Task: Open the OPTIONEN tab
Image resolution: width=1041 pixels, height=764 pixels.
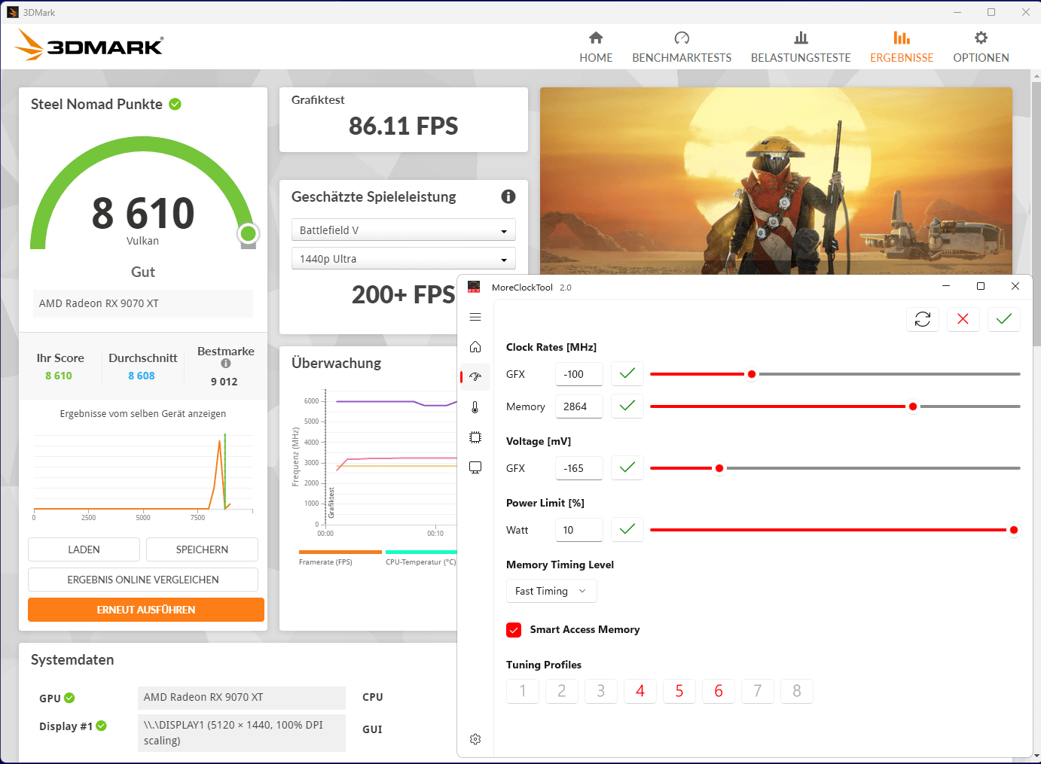Action: click(981, 47)
